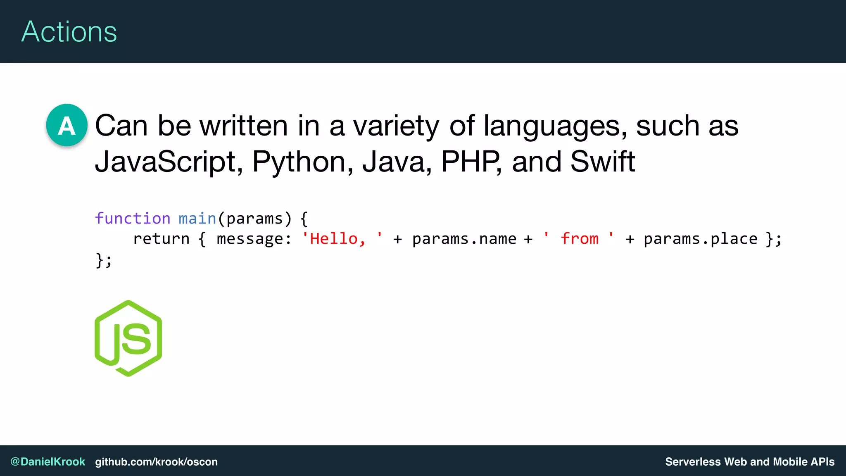This screenshot has width=846, height=476.
Task: Click the Serverless Web and Mobile APIs footer
Action: [x=749, y=462]
